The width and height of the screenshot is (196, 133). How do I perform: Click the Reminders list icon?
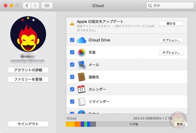(82, 101)
